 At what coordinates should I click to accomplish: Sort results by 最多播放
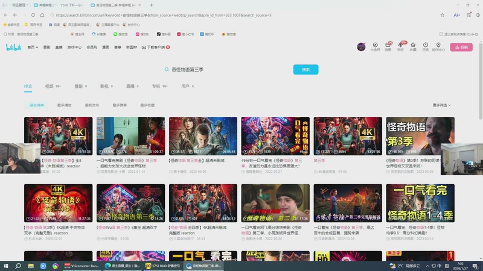tap(65, 105)
